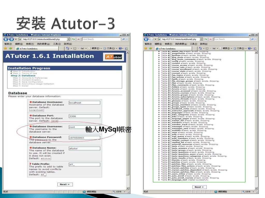This screenshot has width=265, height=198.
Task: Click Print icon in right window toolbar
Action: pyautogui.click(x=214, y=48)
